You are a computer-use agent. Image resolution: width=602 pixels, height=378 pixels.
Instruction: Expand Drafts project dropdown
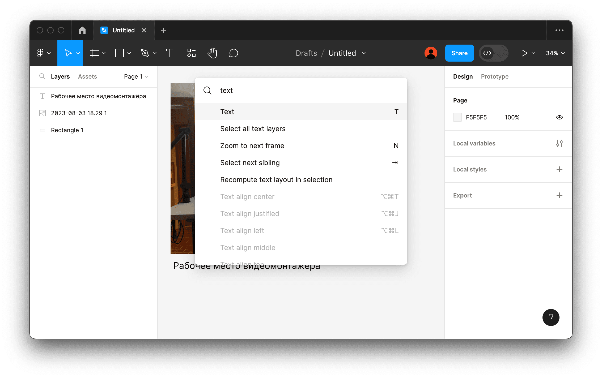305,53
